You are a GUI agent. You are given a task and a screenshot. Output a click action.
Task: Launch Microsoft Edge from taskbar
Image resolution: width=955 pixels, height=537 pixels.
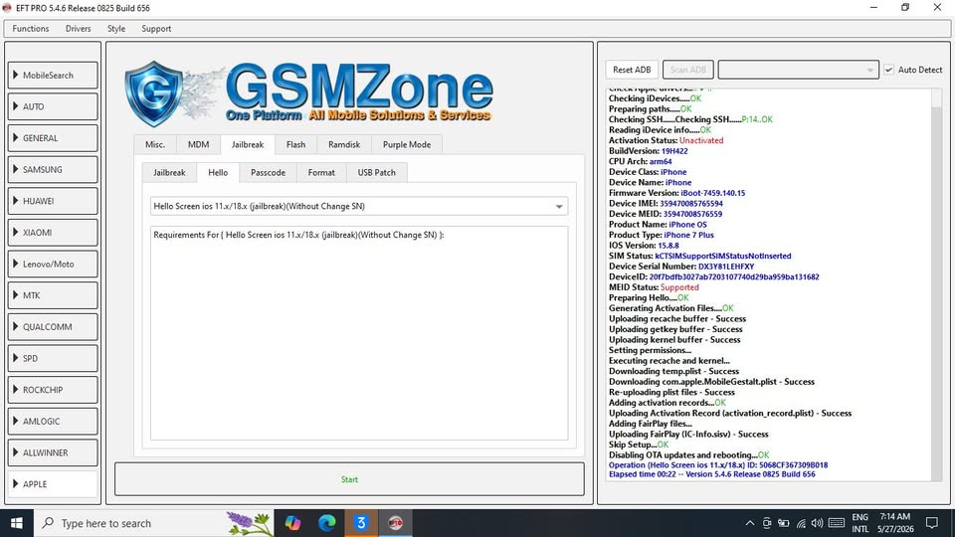[327, 523]
